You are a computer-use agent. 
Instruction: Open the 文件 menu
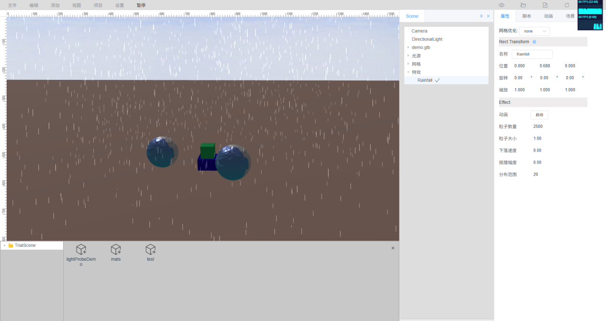click(12, 5)
